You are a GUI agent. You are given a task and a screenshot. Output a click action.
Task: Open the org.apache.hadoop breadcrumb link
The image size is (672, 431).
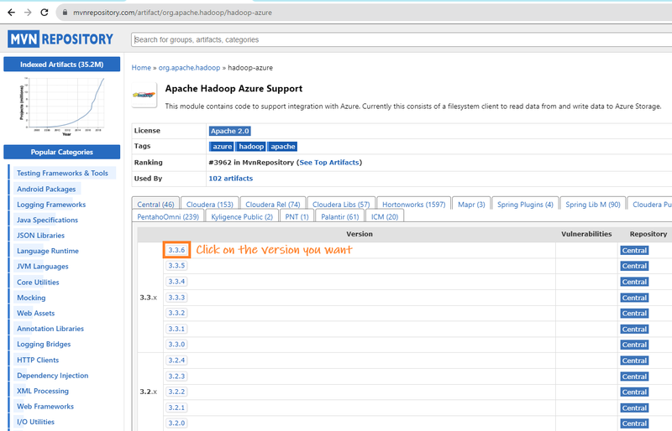(x=189, y=68)
